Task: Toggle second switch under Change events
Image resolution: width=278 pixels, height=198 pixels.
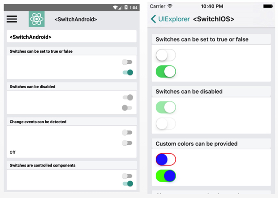Action: [127, 143]
